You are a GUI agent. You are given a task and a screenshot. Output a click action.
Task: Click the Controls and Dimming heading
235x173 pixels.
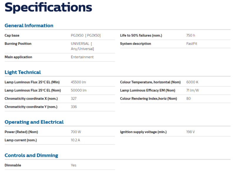coord(31,155)
